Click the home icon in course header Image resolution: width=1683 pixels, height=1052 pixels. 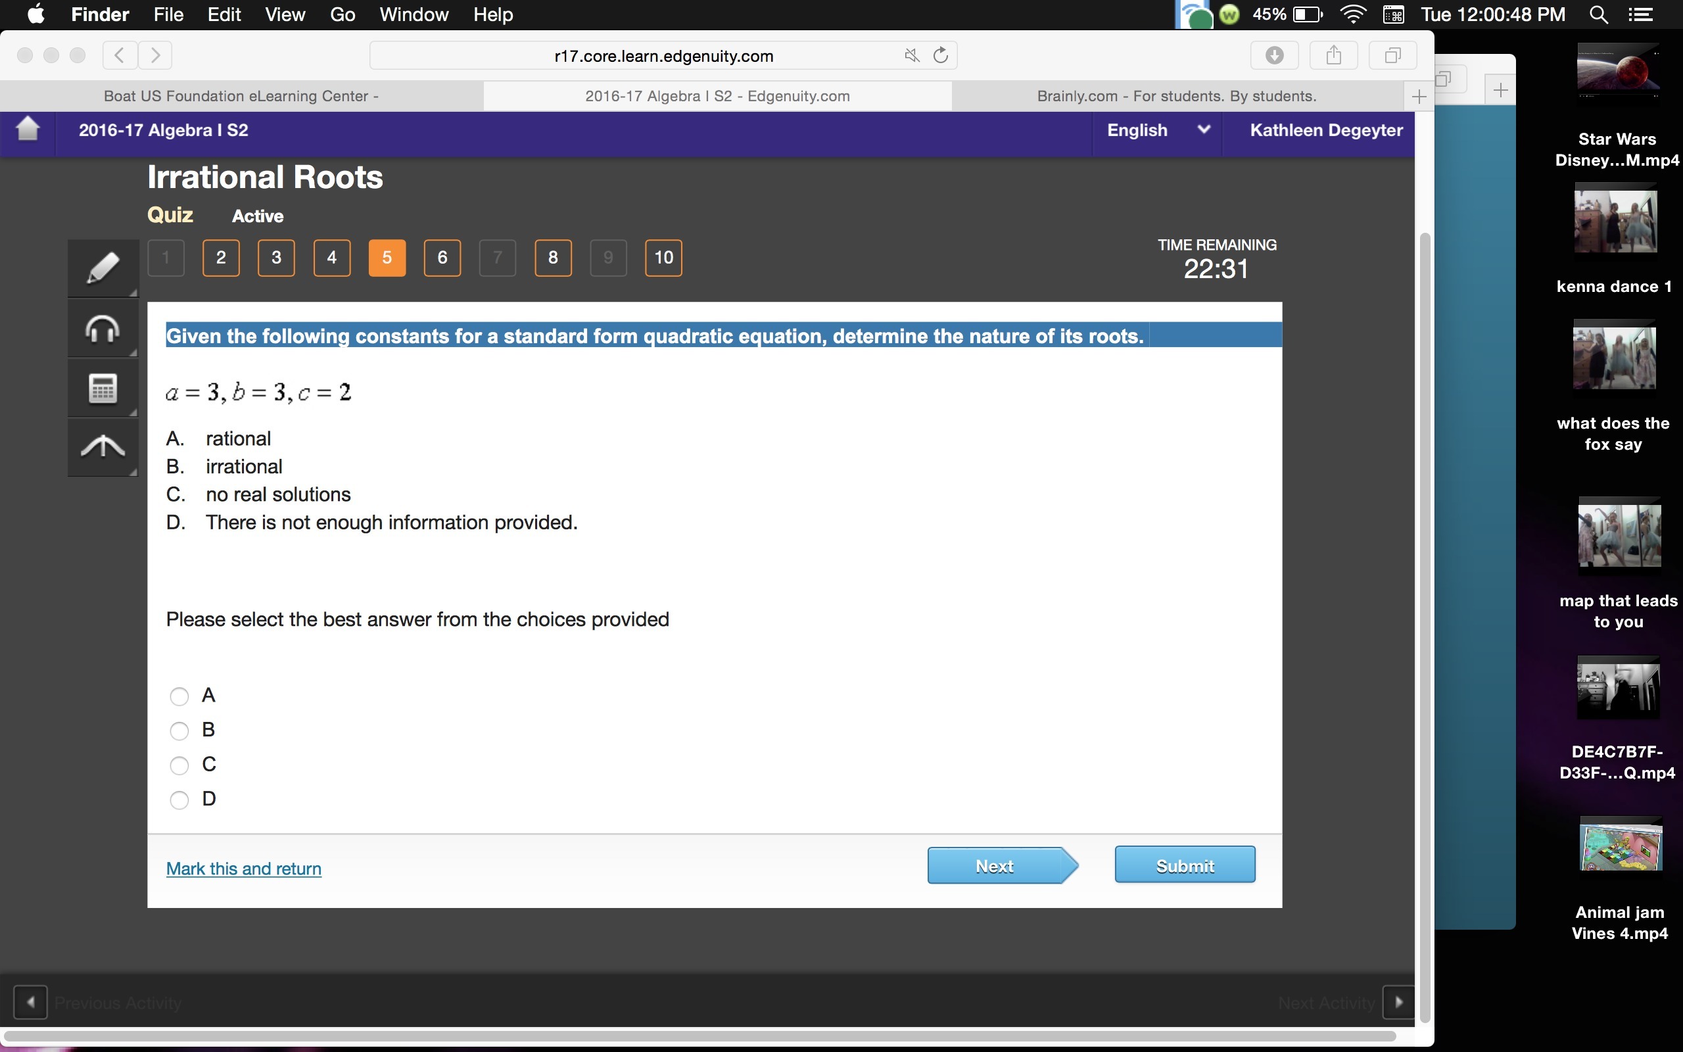click(28, 130)
